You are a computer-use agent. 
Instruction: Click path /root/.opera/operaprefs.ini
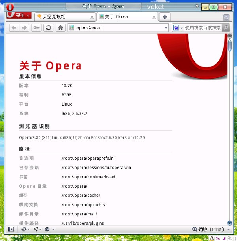click(x=88, y=158)
